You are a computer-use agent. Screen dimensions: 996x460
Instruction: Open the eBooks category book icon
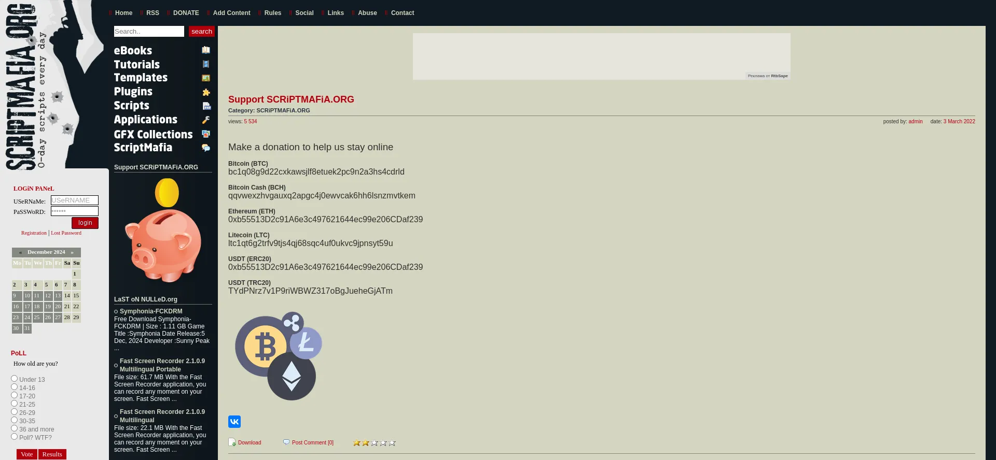(206, 50)
